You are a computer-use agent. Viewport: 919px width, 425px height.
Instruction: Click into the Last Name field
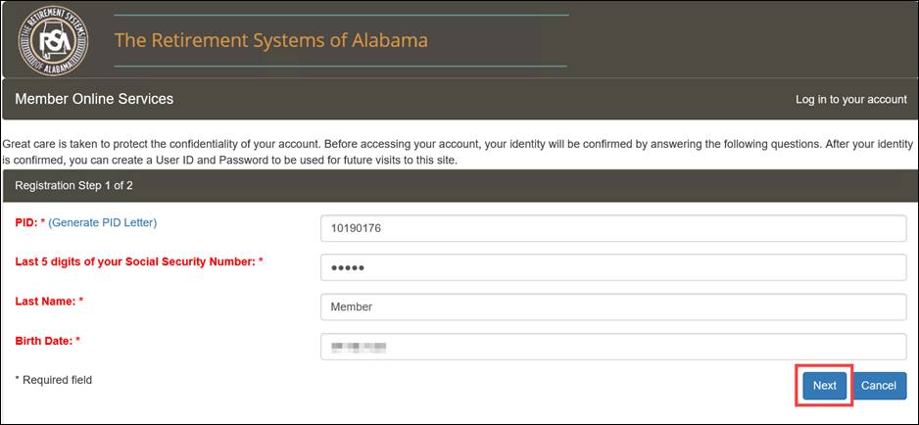[x=613, y=307]
